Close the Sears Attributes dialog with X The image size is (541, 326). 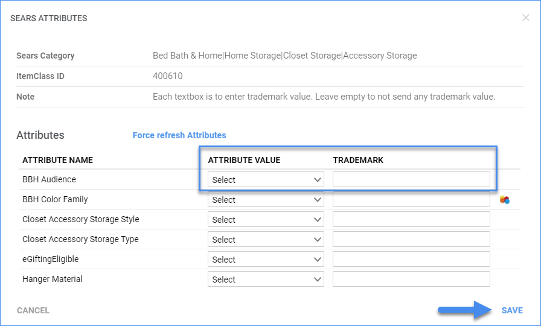[x=525, y=18]
